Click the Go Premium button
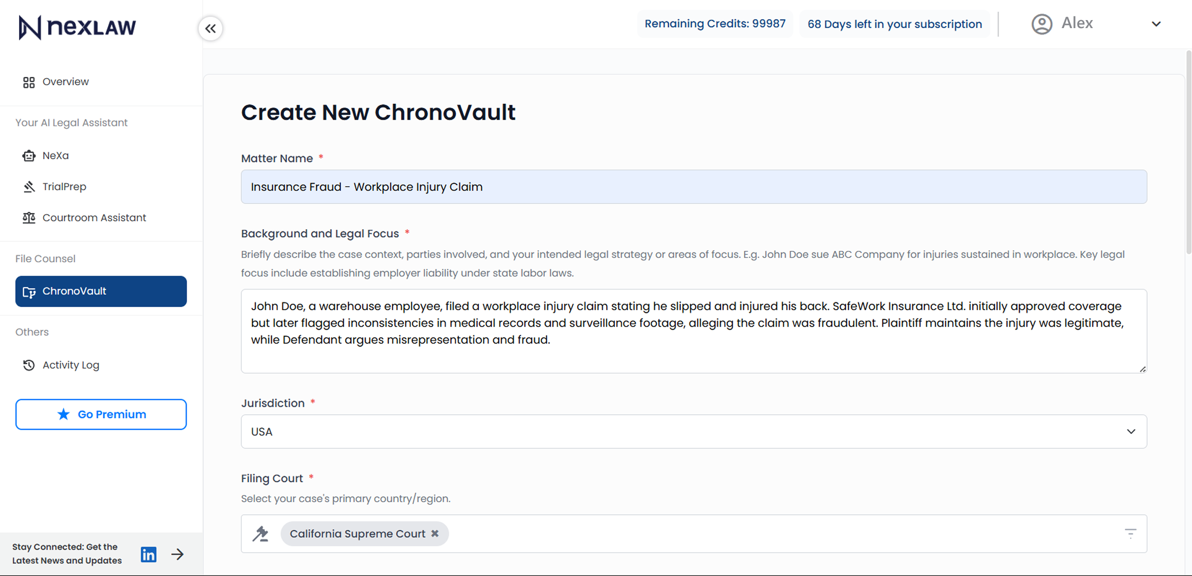The width and height of the screenshot is (1192, 576). (x=101, y=414)
